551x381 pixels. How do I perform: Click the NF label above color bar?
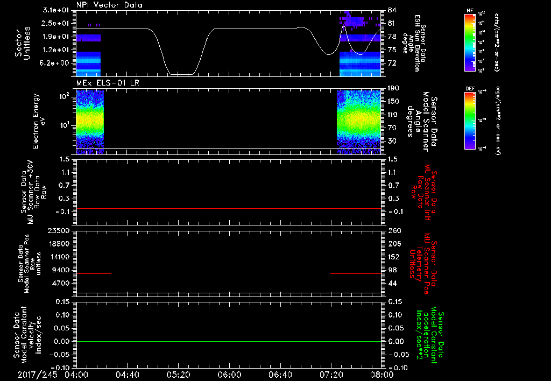[470, 11]
